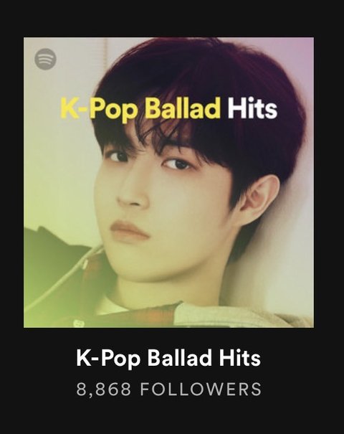Image resolution: width=344 pixels, height=434 pixels.
Task: Click the "8,868" follower number
Action: click(103, 389)
